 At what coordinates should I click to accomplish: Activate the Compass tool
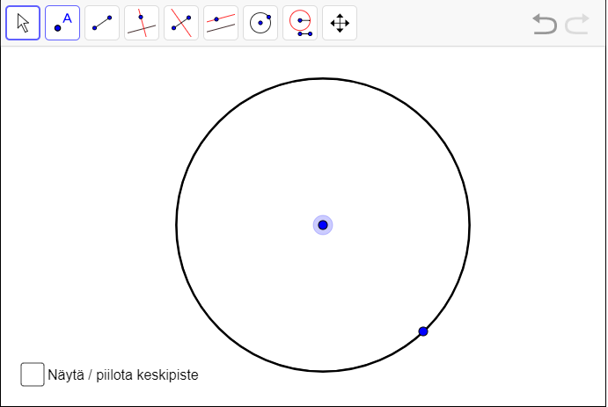(300, 23)
